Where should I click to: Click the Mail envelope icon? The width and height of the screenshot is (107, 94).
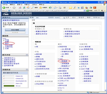pos(55,8)
